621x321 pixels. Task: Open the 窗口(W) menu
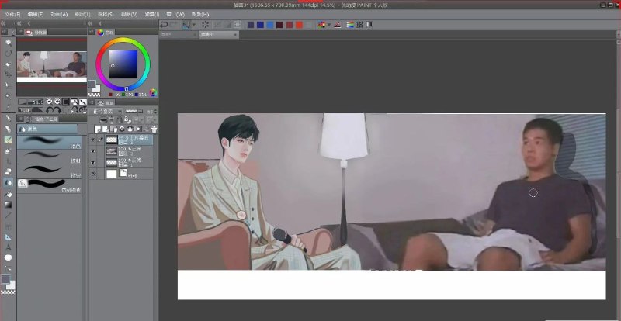[175, 14]
